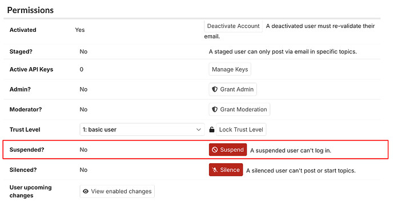Viewport: 394px width, 207px height.
Task: Click the ban icon in Suspend button
Action: coord(215,150)
